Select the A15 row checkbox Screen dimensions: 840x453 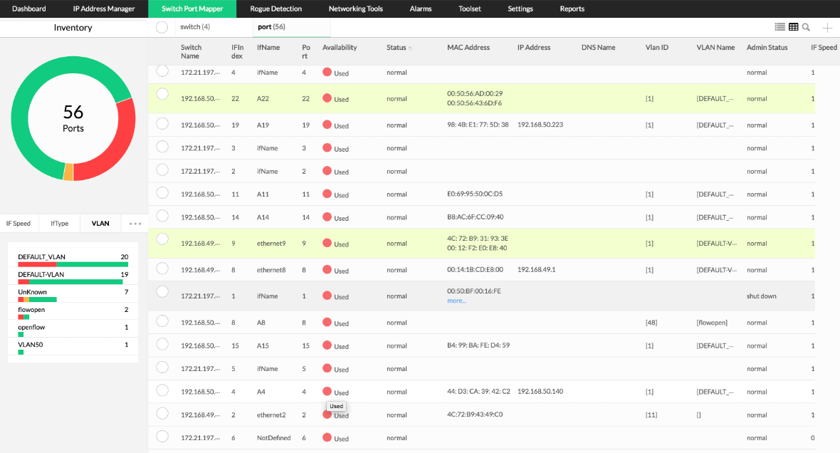tap(162, 344)
